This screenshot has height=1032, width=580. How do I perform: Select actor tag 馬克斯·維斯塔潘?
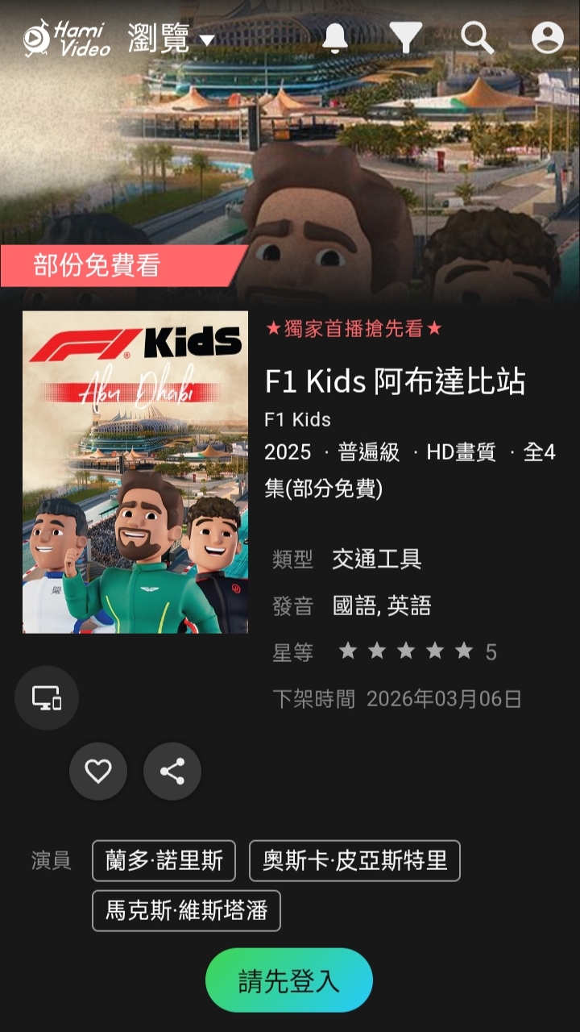186,911
